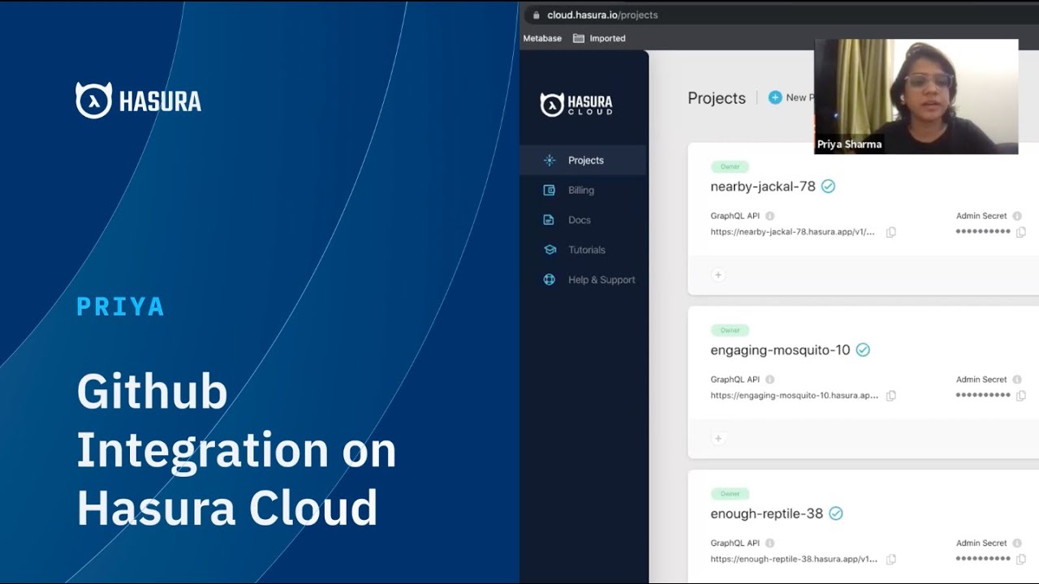
Task: Copy the nearby-jackal-78 admin secret
Action: [x=1021, y=232]
